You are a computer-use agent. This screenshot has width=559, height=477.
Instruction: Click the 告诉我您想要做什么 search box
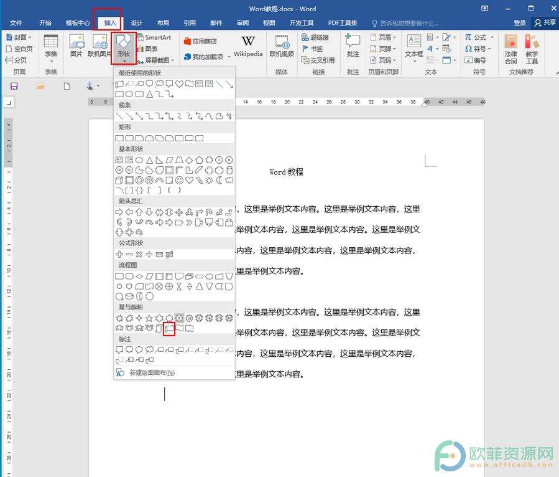[405, 23]
